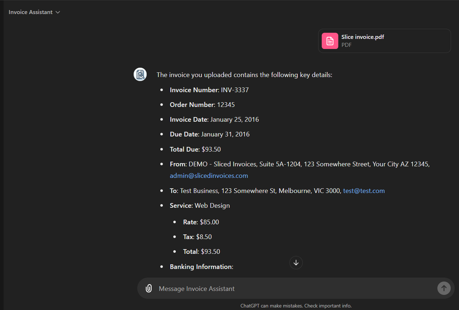Click the Invoice Number INV-3337 line
The height and width of the screenshot is (310, 459).
tap(209, 90)
